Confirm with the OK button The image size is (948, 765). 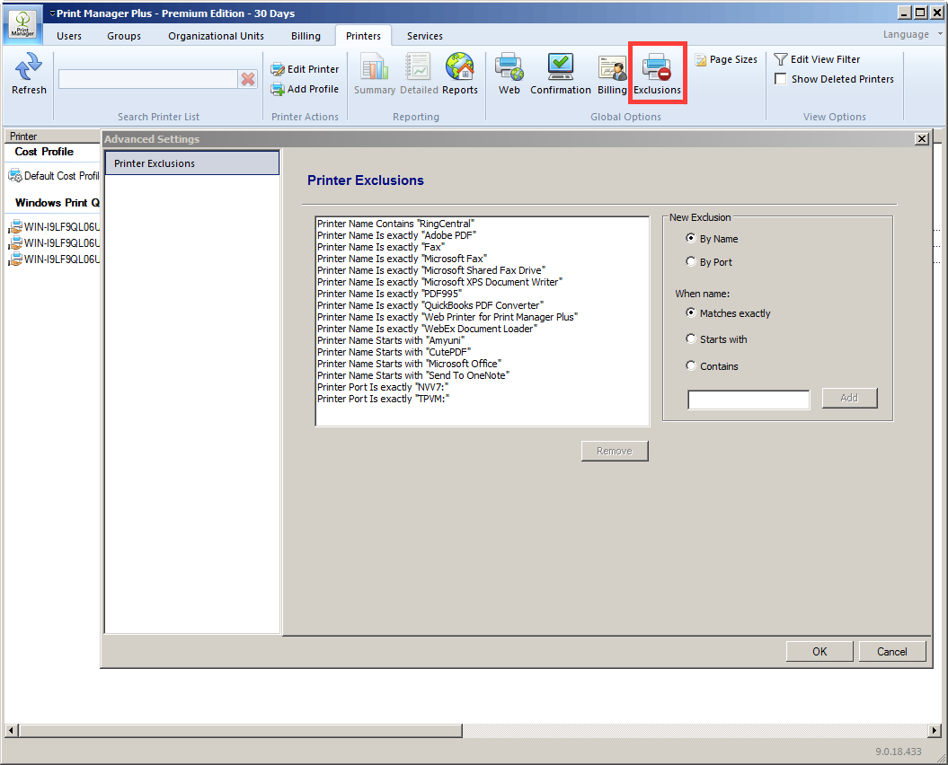tap(820, 651)
